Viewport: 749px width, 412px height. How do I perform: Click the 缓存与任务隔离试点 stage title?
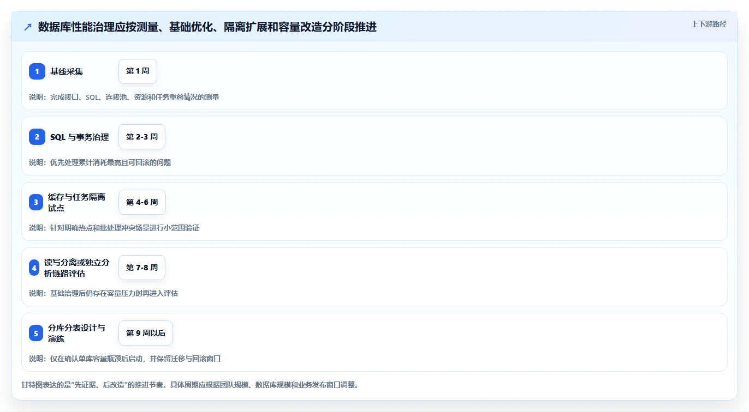76,202
